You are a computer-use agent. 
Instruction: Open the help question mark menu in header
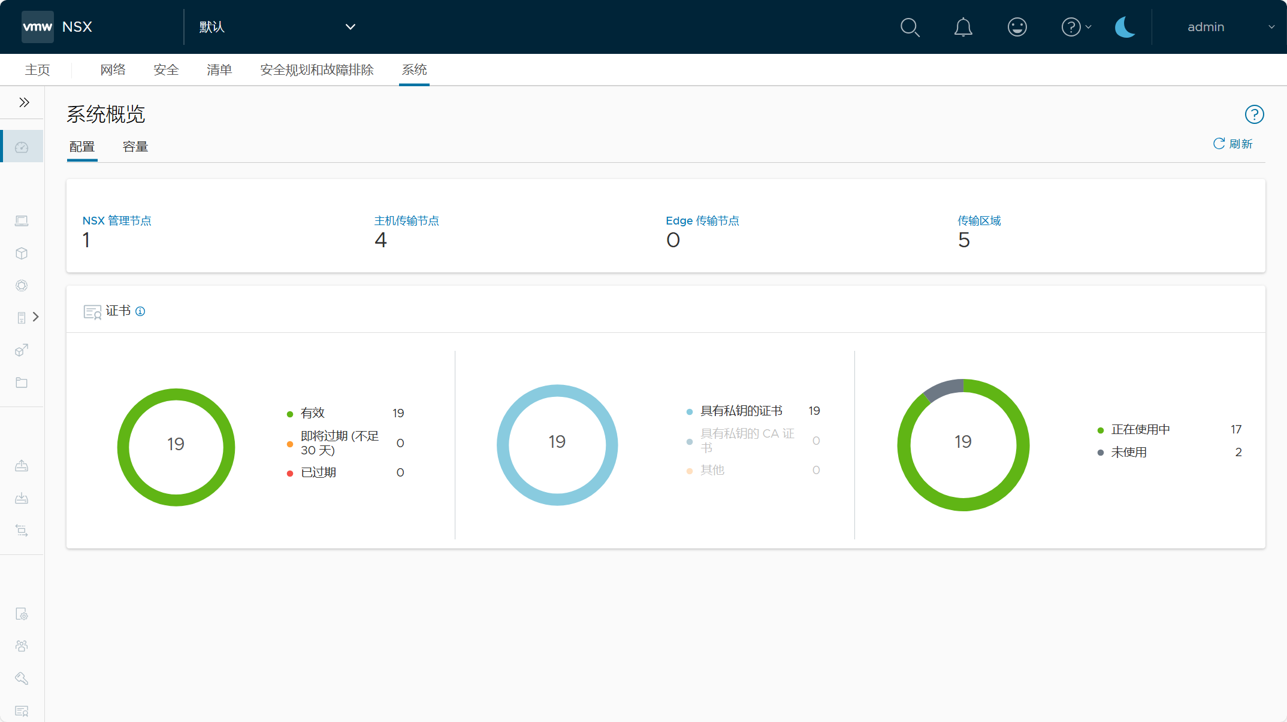pos(1076,27)
